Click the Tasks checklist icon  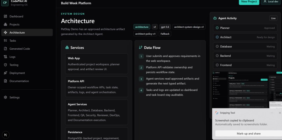5,41
